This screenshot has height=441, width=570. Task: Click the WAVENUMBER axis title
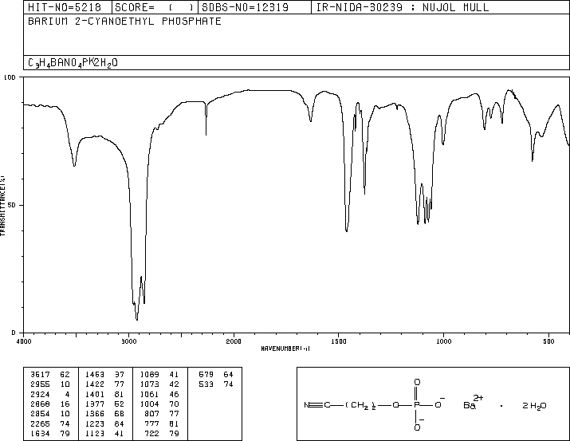coord(285,348)
